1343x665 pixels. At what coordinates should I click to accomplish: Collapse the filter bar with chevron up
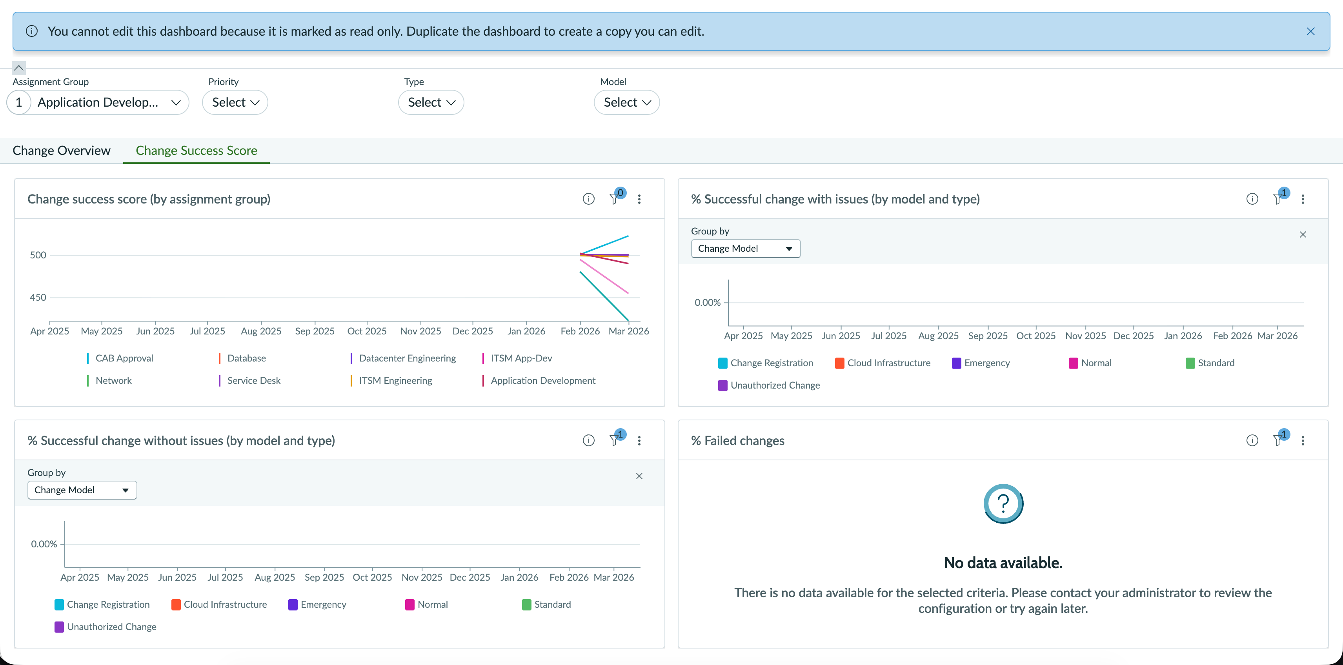tap(18, 68)
